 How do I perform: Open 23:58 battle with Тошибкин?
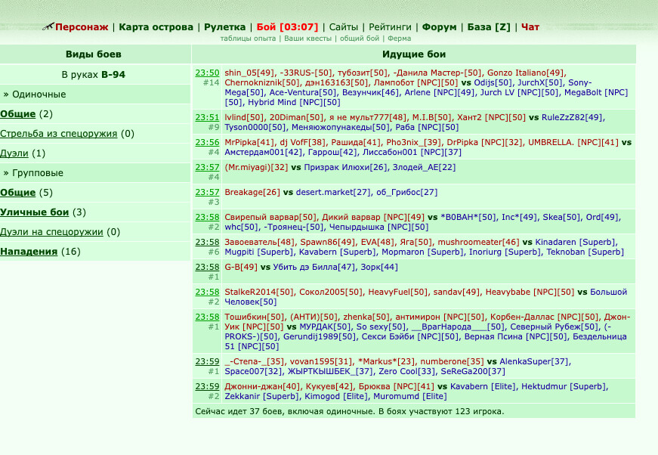[x=207, y=317]
